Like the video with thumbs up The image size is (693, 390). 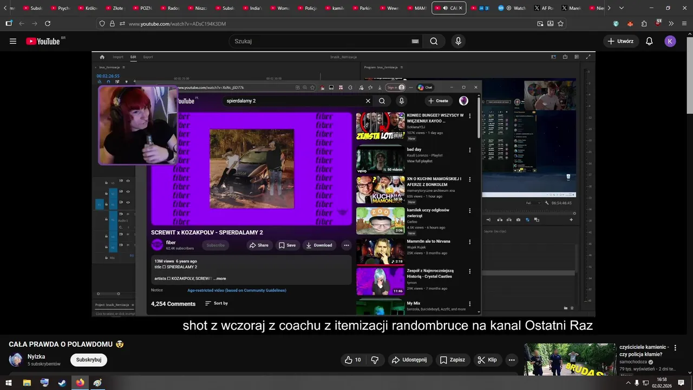pyautogui.click(x=353, y=360)
